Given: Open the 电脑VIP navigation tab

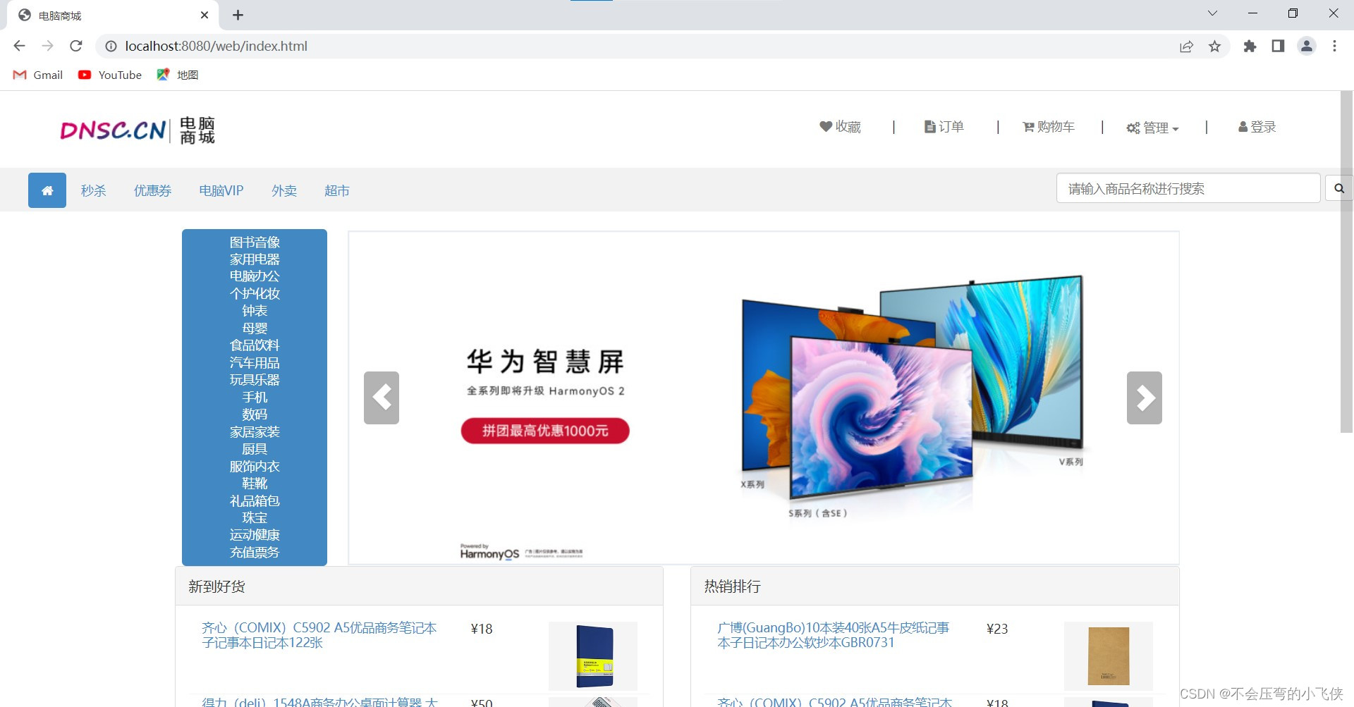Looking at the screenshot, I should [x=221, y=190].
